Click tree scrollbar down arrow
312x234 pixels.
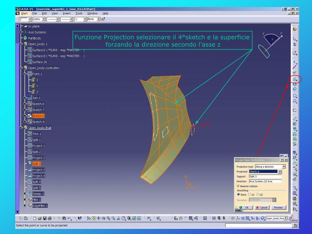point(17,212)
